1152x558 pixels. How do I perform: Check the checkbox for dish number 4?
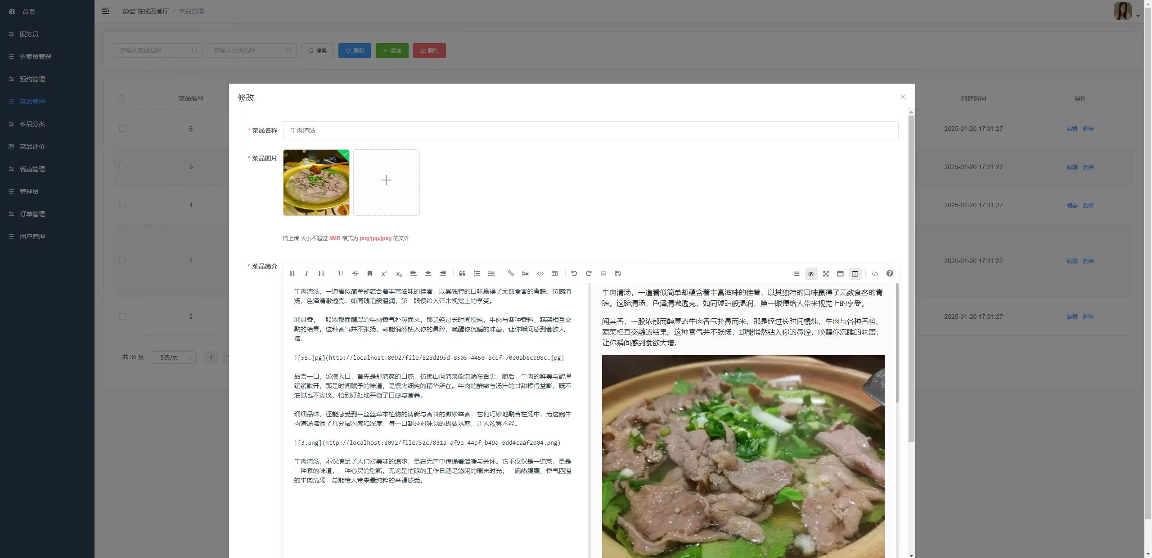pyautogui.click(x=122, y=205)
